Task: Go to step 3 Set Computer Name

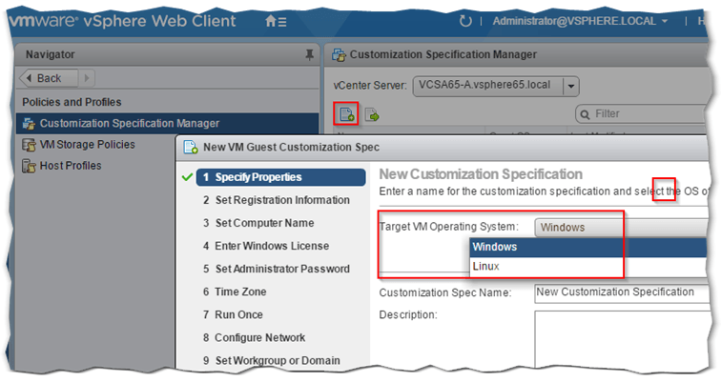Action: 258,223
